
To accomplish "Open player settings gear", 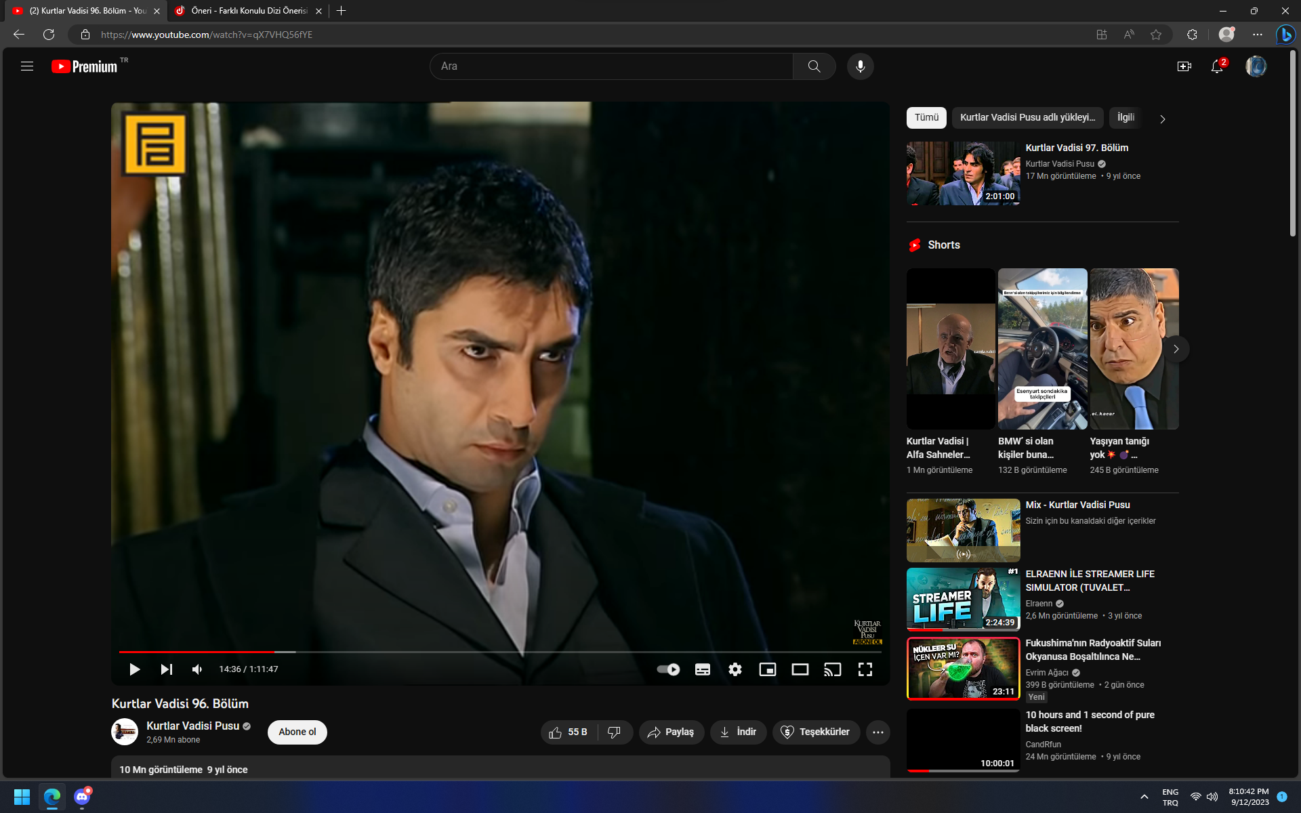I will pyautogui.click(x=735, y=669).
